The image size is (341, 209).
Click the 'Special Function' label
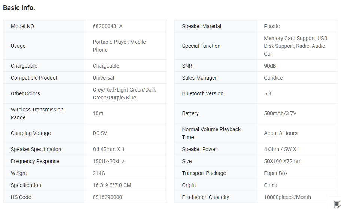[x=201, y=46]
